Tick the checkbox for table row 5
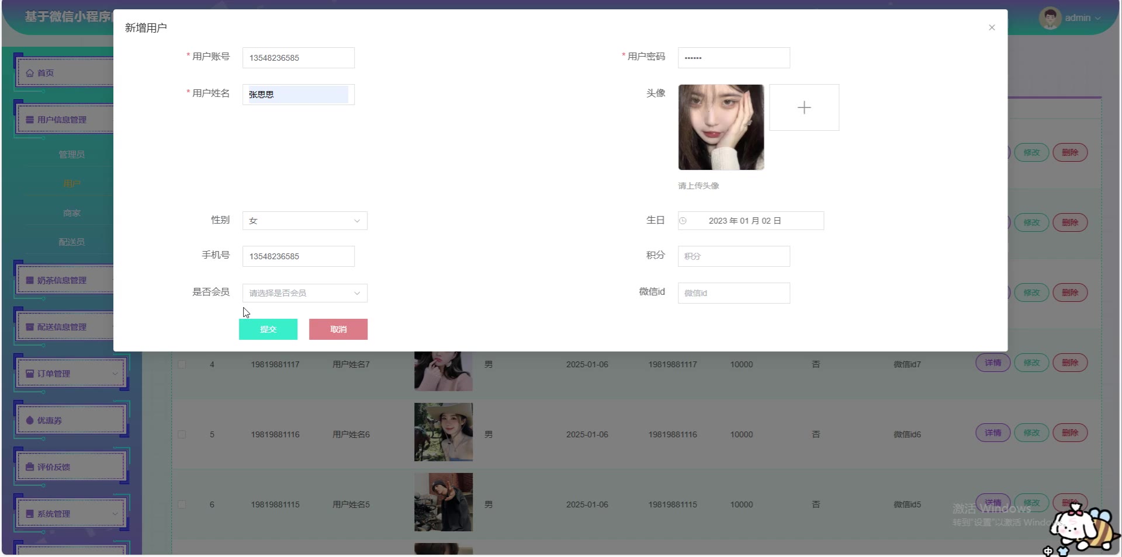Screen dimensions: 1122x557 (182, 434)
